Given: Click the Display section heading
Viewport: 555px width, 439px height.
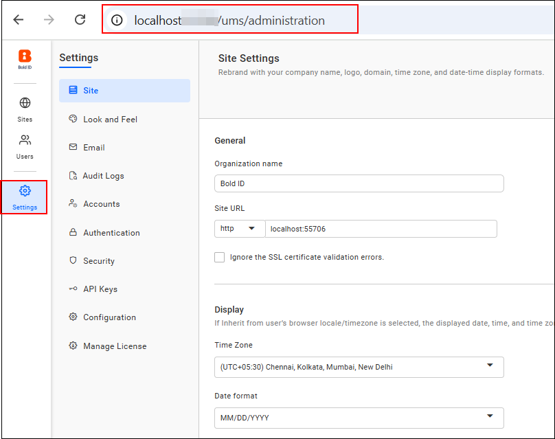Looking at the screenshot, I should pyautogui.click(x=229, y=309).
